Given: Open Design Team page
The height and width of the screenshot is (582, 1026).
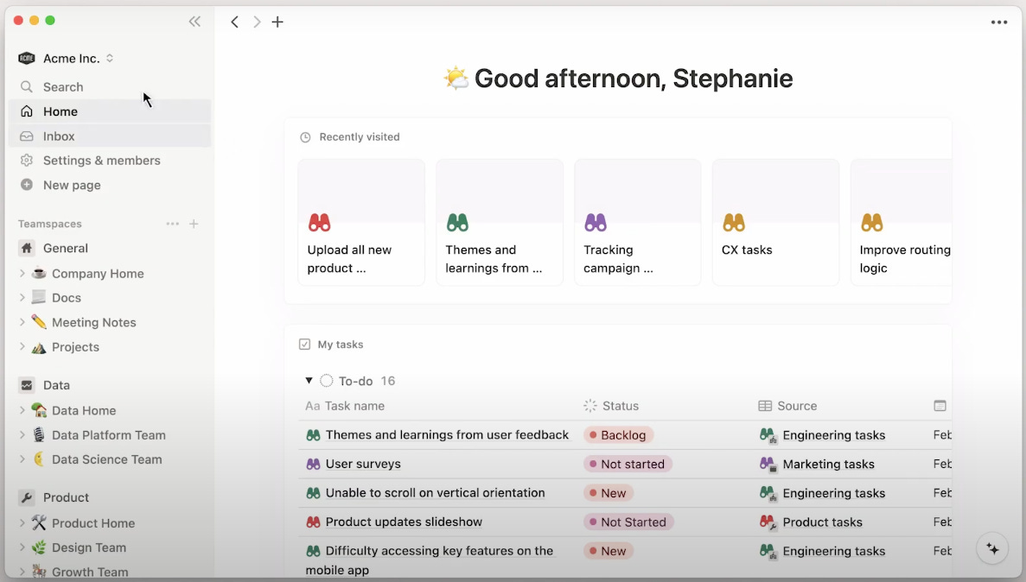Looking at the screenshot, I should pyautogui.click(x=89, y=547).
